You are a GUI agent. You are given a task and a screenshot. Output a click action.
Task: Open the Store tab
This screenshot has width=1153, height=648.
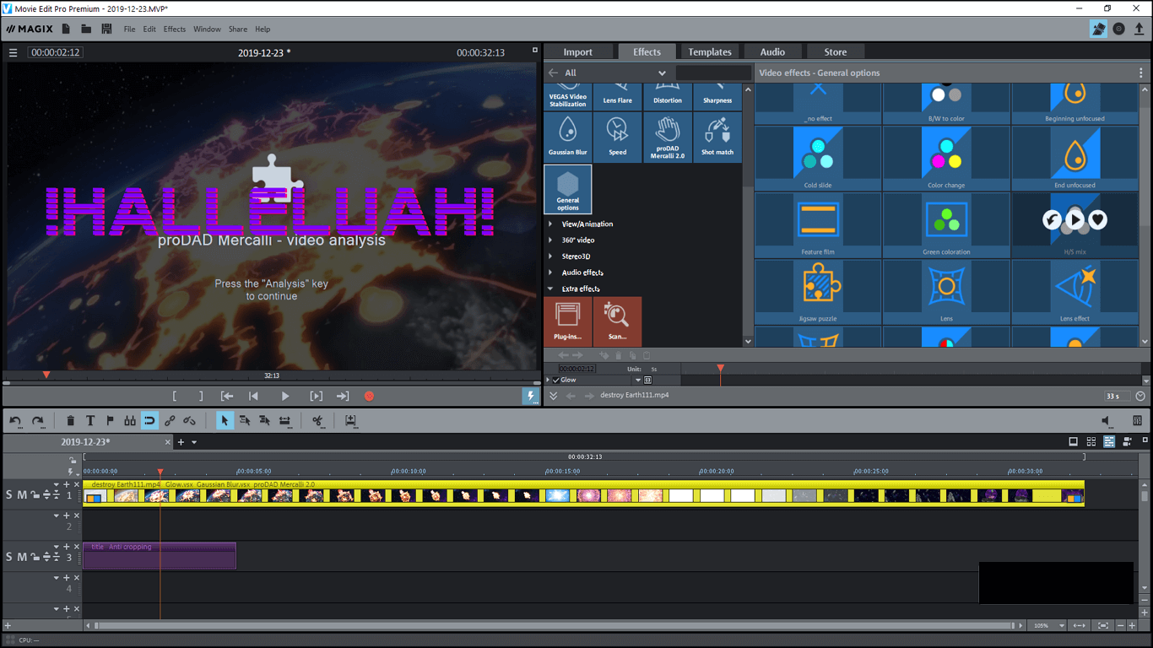point(836,52)
